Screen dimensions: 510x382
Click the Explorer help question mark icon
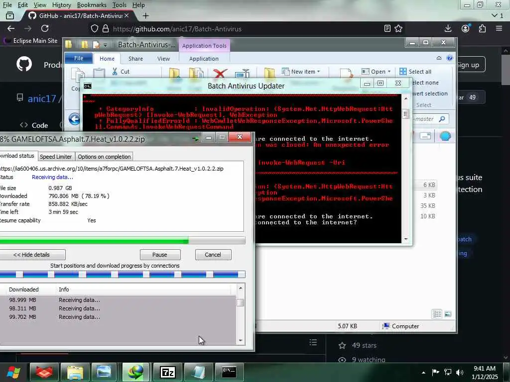[450, 58]
